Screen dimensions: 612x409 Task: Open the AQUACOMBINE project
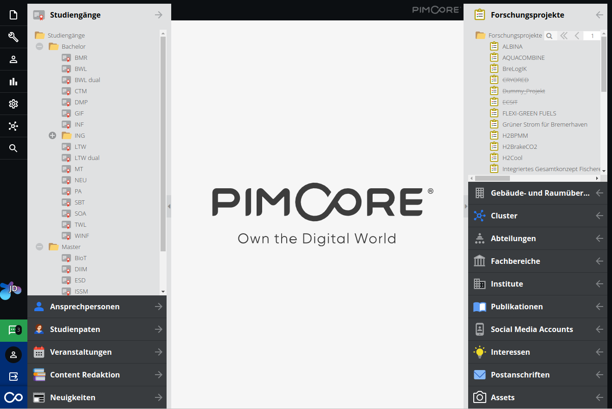coord(523,58)
